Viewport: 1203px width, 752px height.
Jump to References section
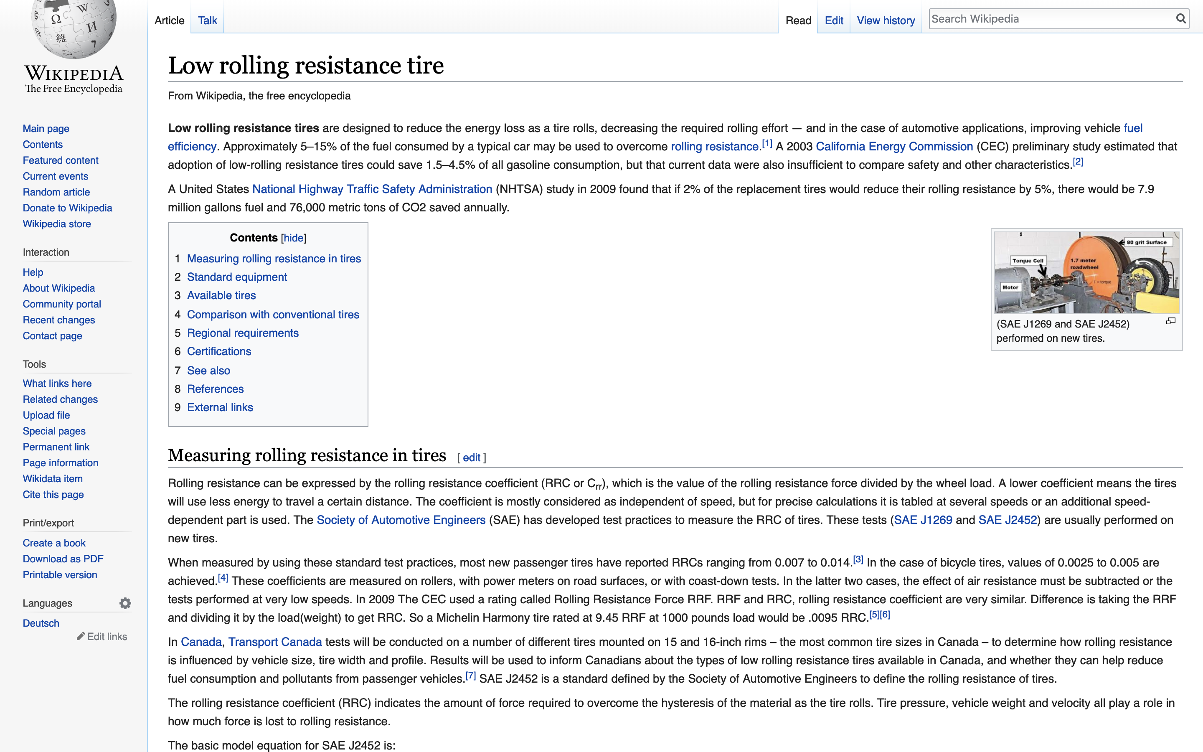tap(215, 389)
